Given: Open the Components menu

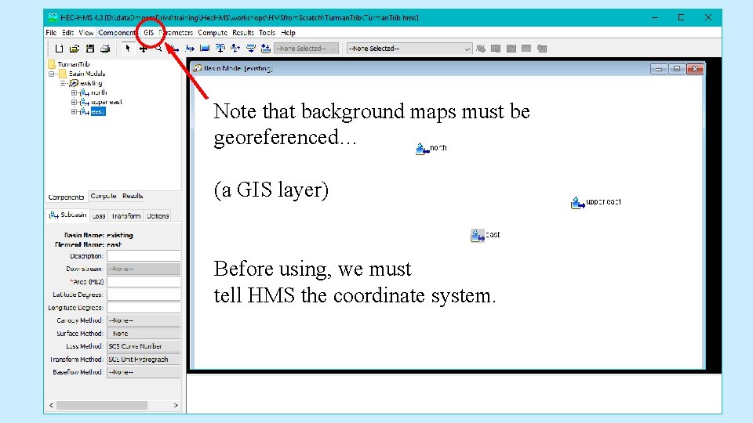Looking at the screenshot, I should pos(117,33).
